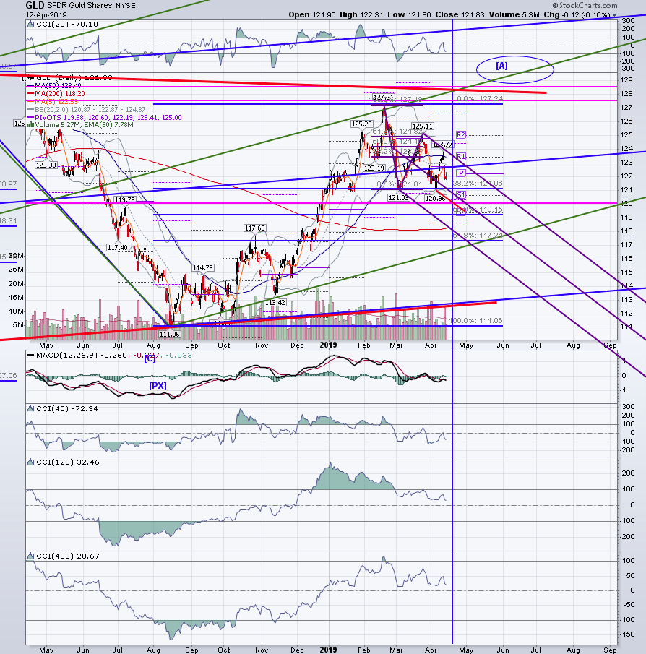The height and width of the screenshot is (654, 646).
Task: Click the 114.78 price label
Action: click(x=203, y=268)
